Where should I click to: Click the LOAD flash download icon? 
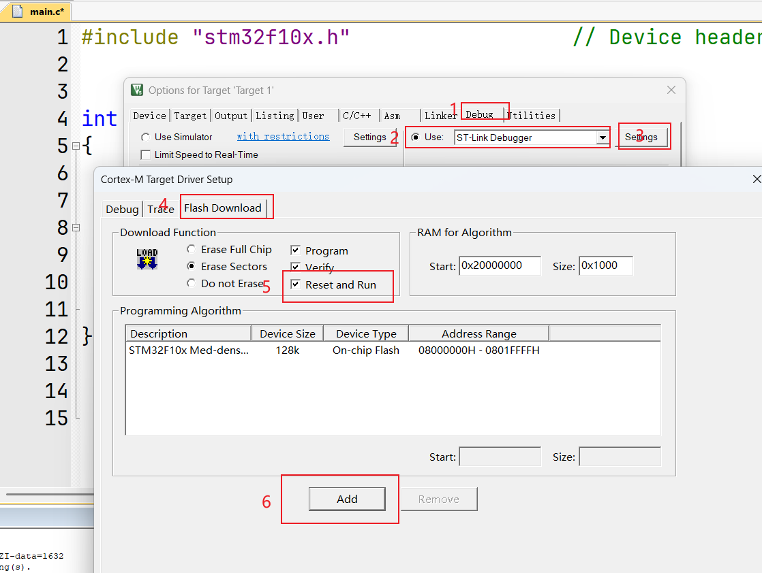147,259
